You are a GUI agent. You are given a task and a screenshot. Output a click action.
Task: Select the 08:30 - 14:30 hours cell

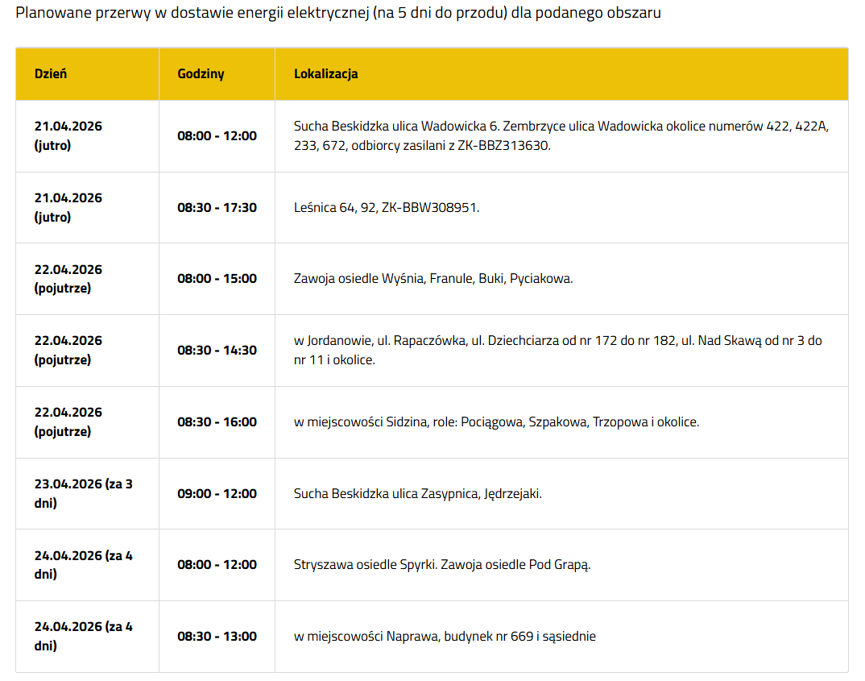217,351
